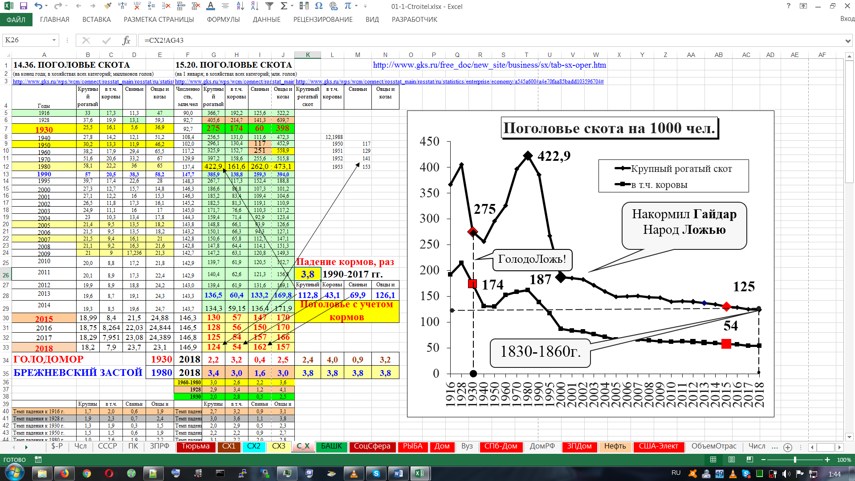Click the Format Painter brush icon
The width and height of the screenshot is (855, 481).
click(x=107, y=6)
